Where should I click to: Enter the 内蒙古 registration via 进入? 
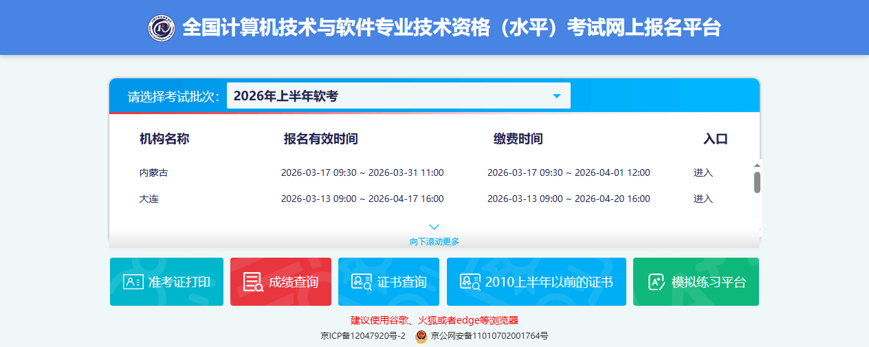(x=703, y=172)
